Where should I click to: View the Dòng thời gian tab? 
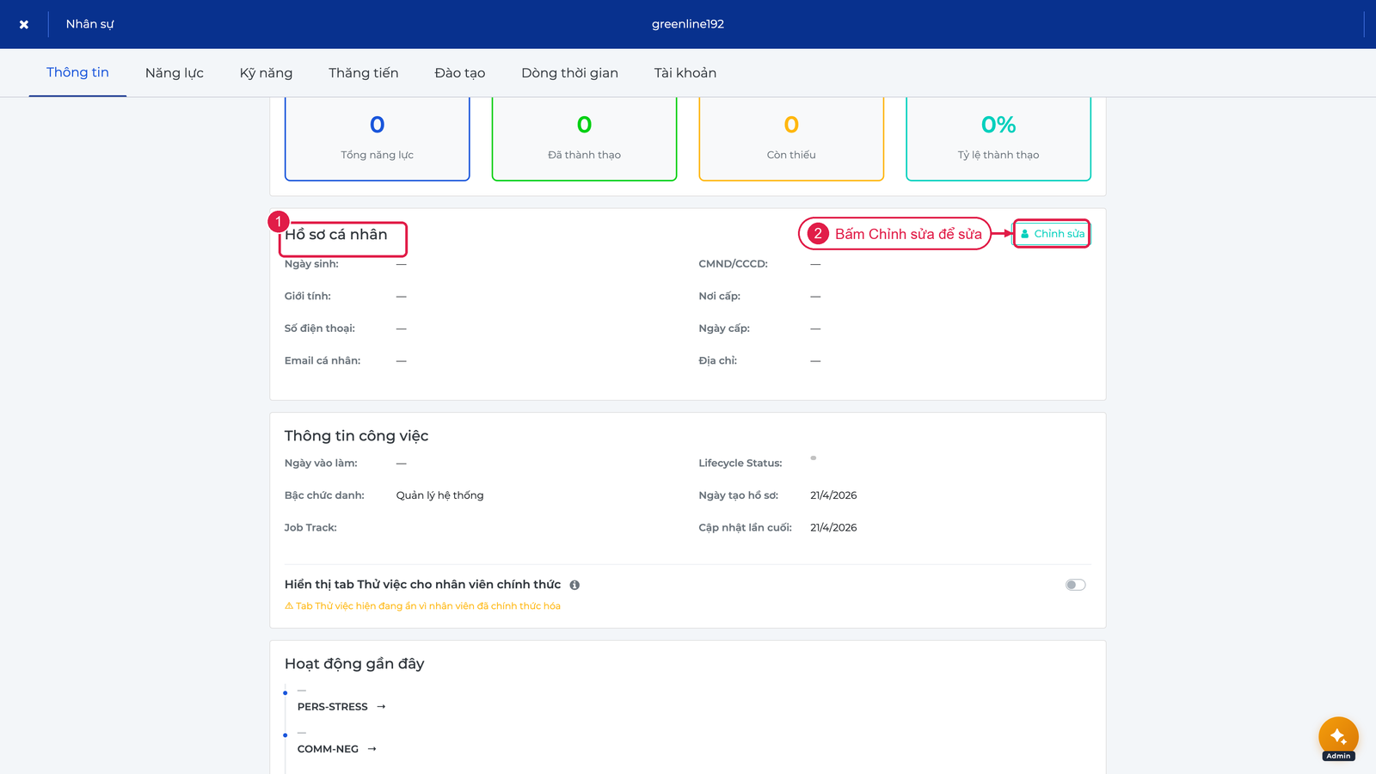tap(569, 73)
